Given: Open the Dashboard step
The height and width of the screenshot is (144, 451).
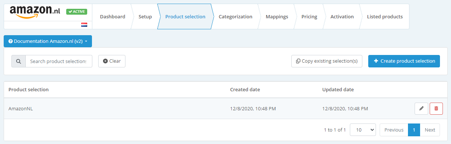Looking at the screenshot, I should (x=113, y=16).
